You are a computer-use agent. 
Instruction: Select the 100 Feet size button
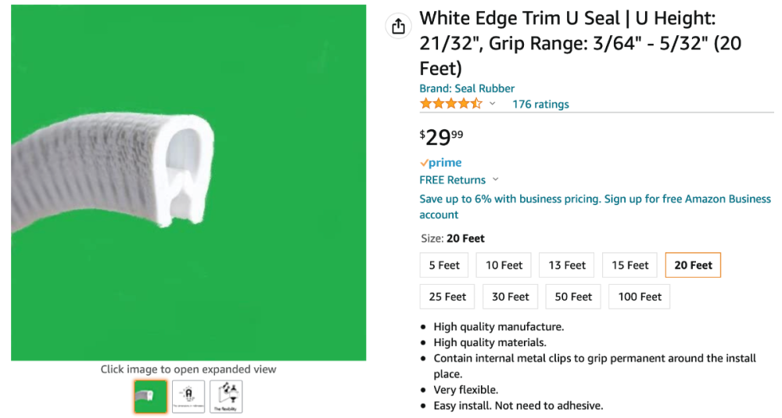coord(640,297)
